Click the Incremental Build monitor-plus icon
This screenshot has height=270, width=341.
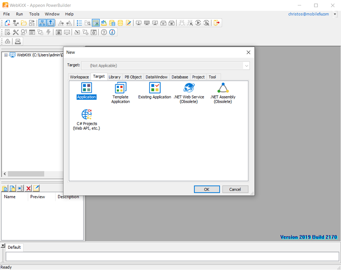click(138, 23)
